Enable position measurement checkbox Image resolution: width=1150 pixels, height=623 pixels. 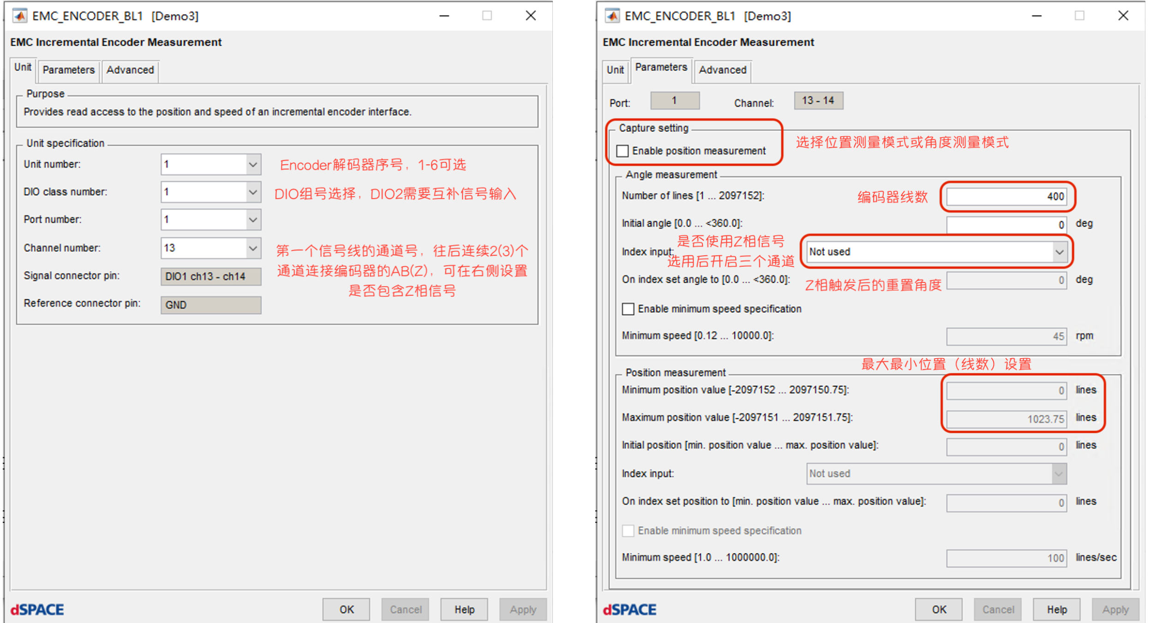[623, 151]
